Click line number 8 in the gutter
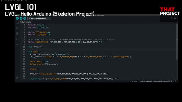This screenshot has width=182, height=102. coord(24,42)
